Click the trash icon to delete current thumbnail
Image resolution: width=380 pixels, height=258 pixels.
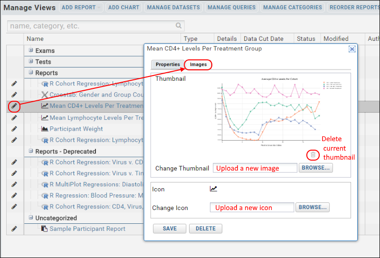pos(313,155)
